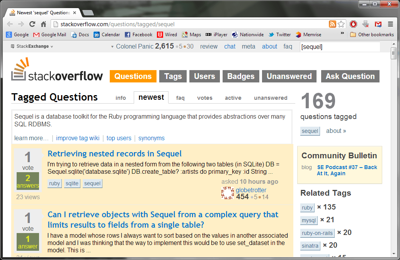Open the Users navigation button
The image size is (400, 260).
204,76
